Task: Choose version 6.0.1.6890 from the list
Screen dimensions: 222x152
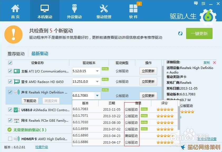Action: [80, 135]
